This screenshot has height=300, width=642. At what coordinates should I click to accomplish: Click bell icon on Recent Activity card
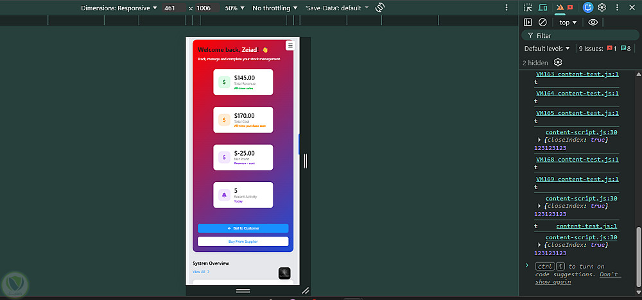pyautogui.click(x=224, y=195)
